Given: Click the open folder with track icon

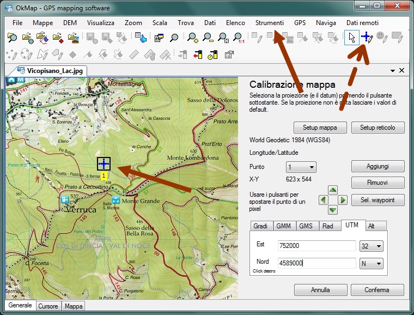Looking at the screenshot, I should 42,38.
